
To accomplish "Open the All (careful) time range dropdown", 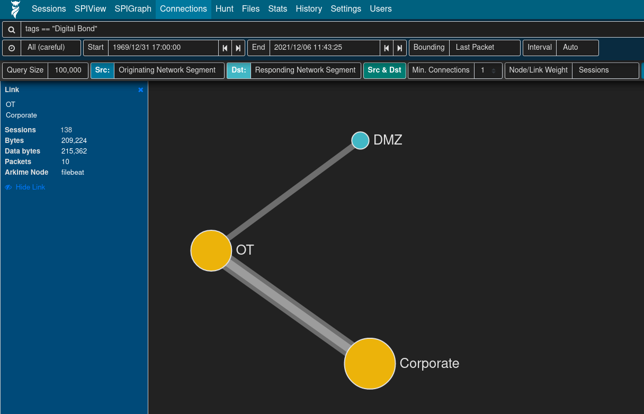I will pos(51,48).
